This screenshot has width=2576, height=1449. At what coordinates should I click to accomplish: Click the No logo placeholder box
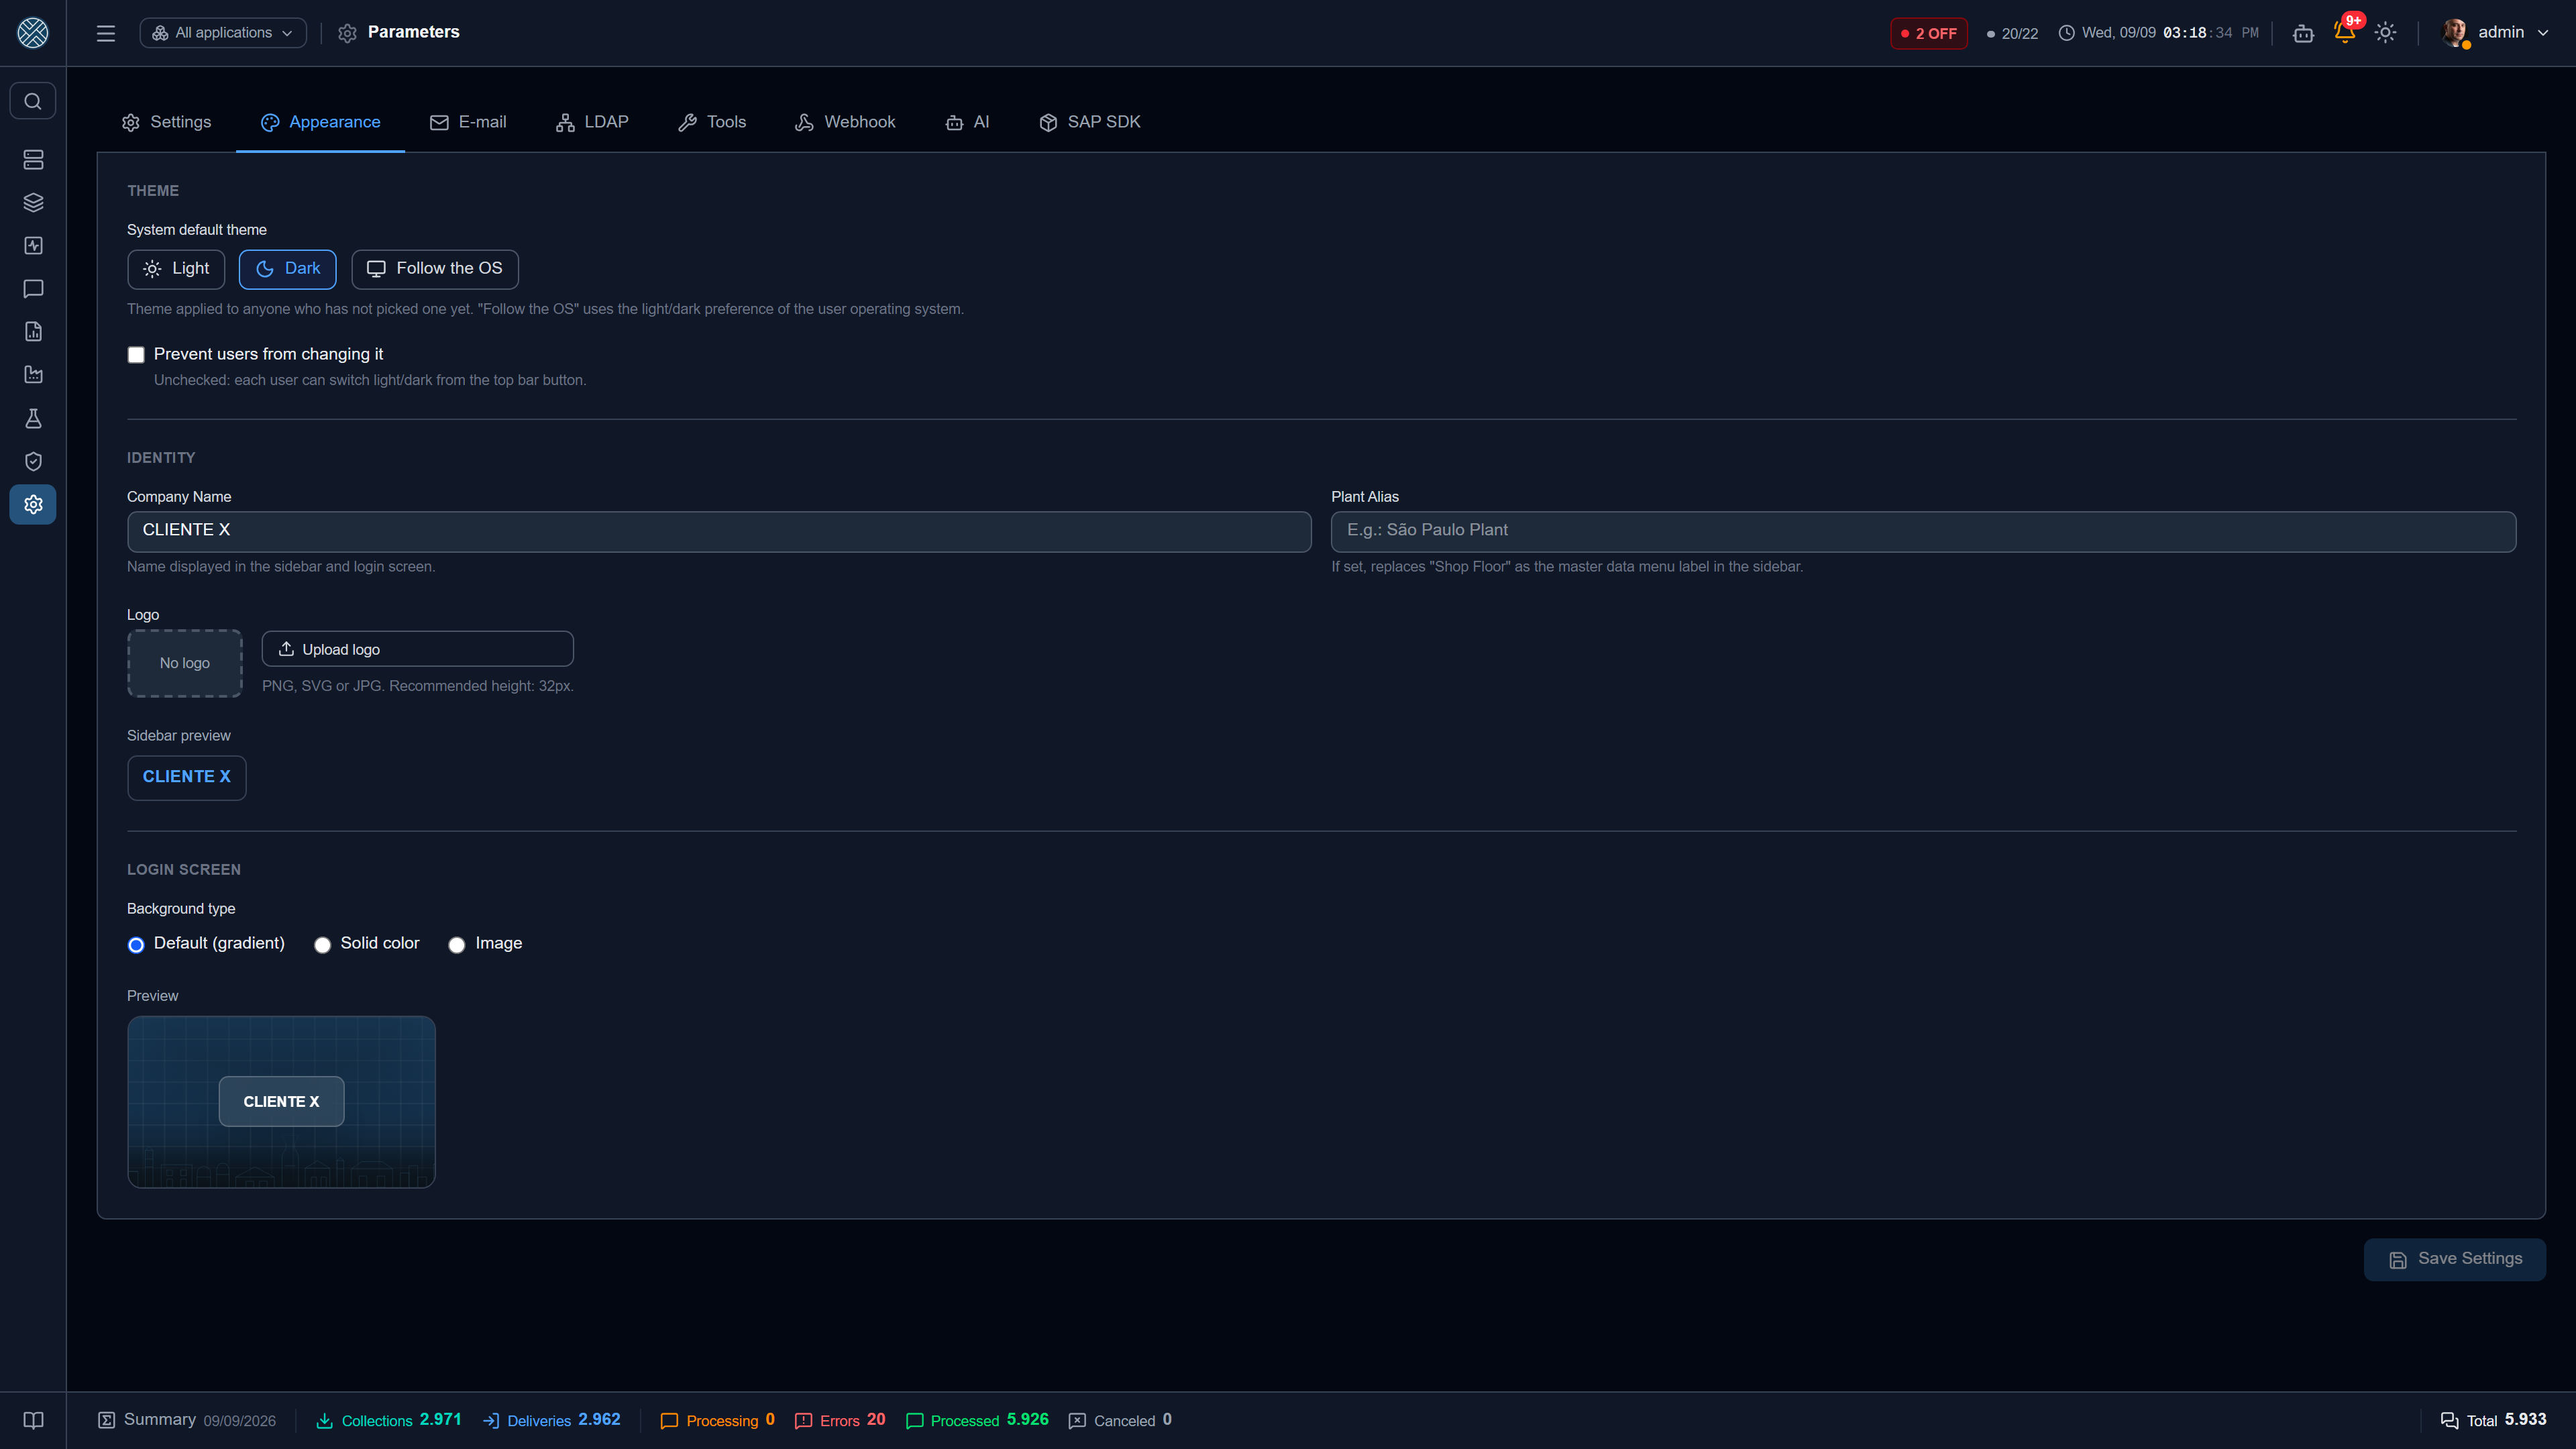tap(185, 664)
